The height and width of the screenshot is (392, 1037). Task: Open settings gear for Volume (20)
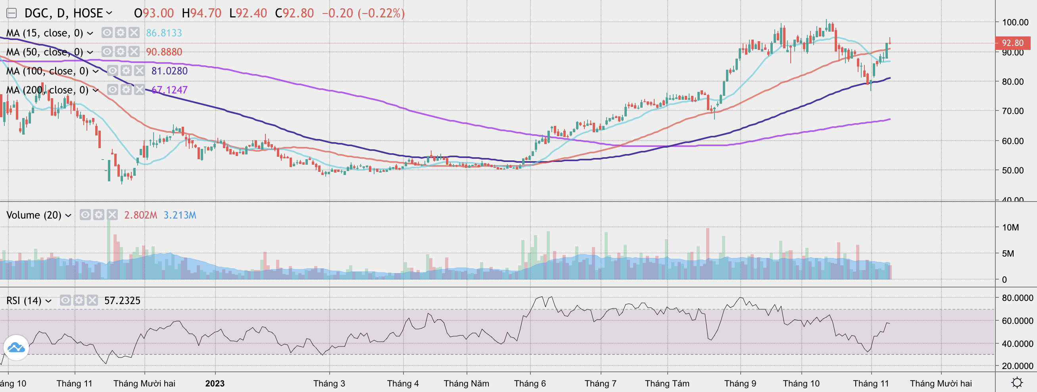[x=99, y=215]
